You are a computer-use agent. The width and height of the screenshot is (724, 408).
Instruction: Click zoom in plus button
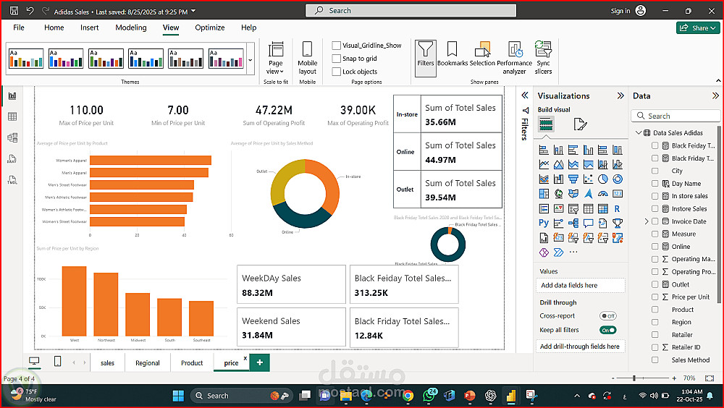click(x=674, y=378)
